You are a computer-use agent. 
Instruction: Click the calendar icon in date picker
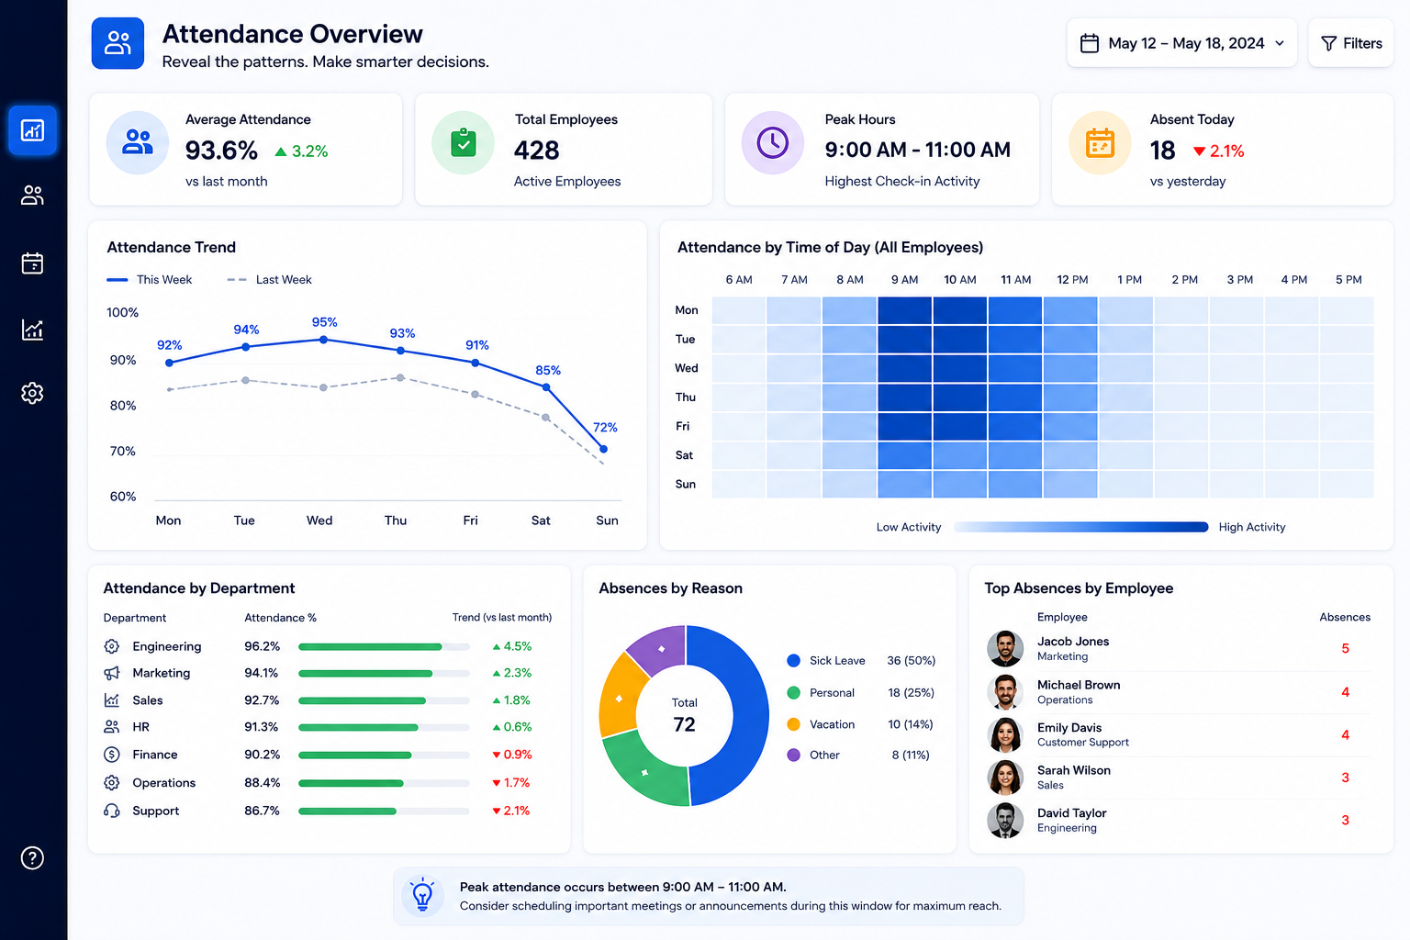(x=1090, y=43)
